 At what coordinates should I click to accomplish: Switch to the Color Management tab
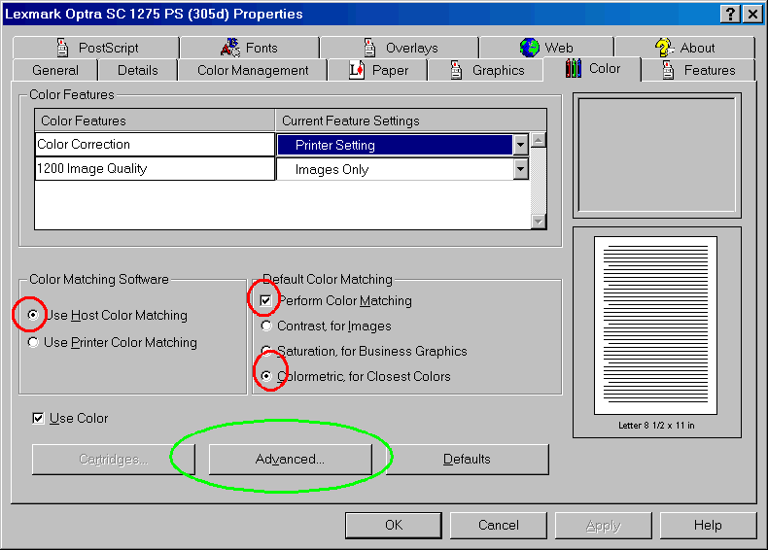253,70
